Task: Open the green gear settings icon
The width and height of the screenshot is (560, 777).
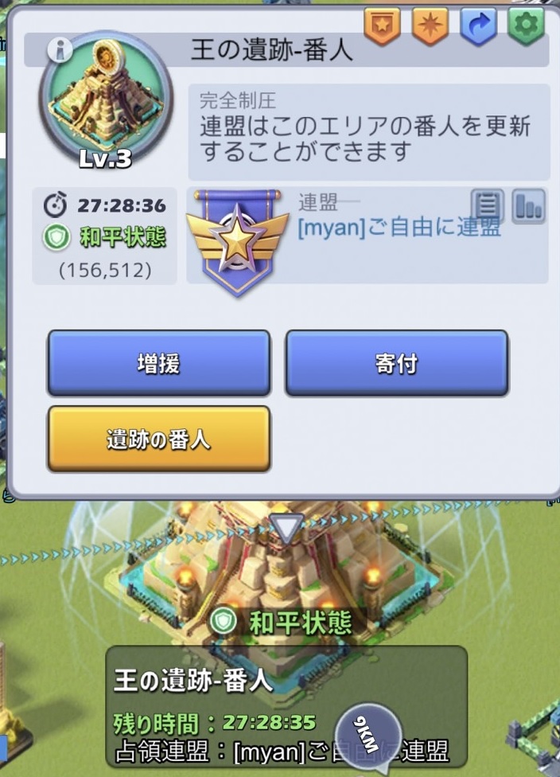Action: [526, 27]
